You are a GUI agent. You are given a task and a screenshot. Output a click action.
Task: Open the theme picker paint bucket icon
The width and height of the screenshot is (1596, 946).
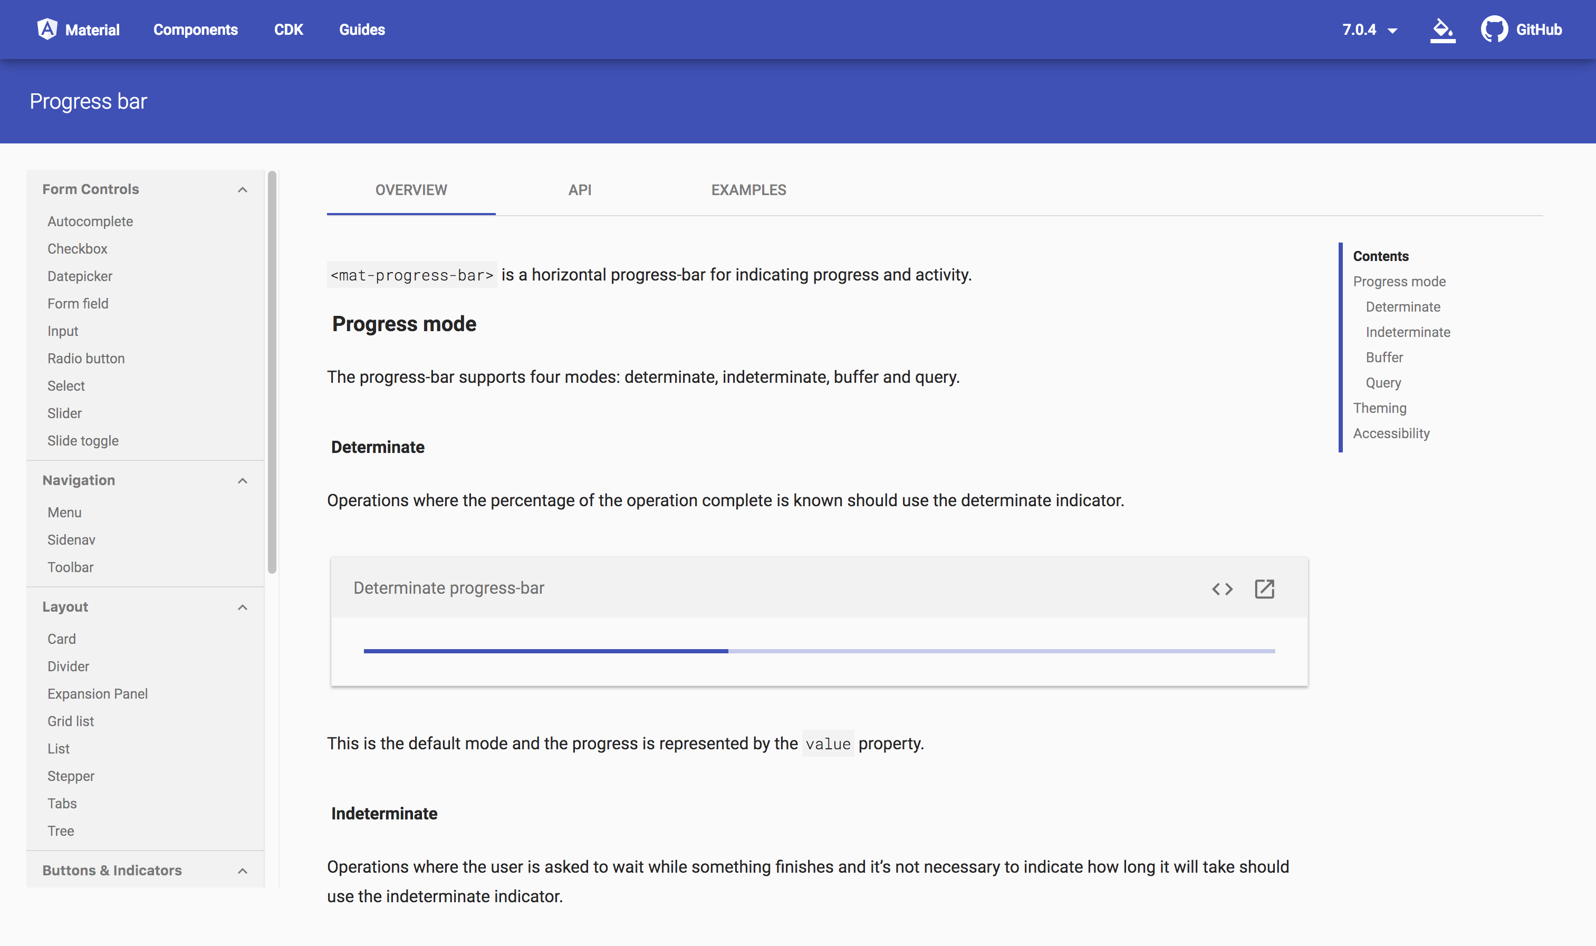pyautogui.click(x=1443, y=30)
